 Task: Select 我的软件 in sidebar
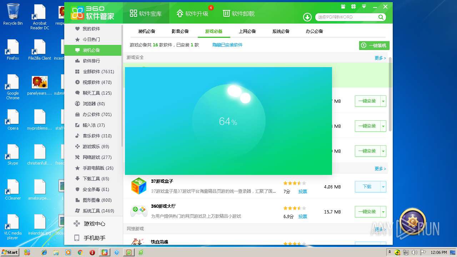click(x=93, y=29)
